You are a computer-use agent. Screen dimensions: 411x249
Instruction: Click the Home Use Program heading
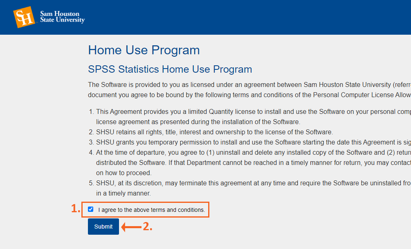point(144,50)
